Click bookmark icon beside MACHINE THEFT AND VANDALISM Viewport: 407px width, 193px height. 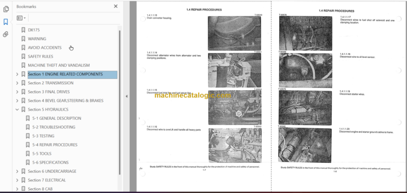(x=23, y=65)
